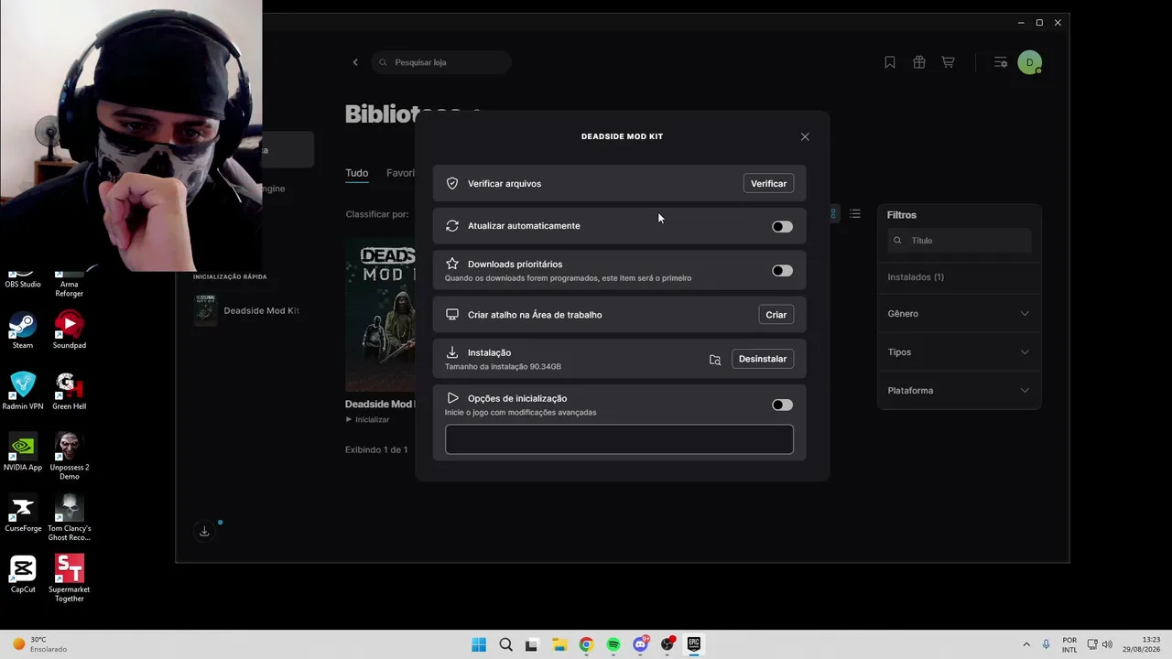Open the wishlist bookmark icon
Screen dimensions: 1172x659
point(890,62)
